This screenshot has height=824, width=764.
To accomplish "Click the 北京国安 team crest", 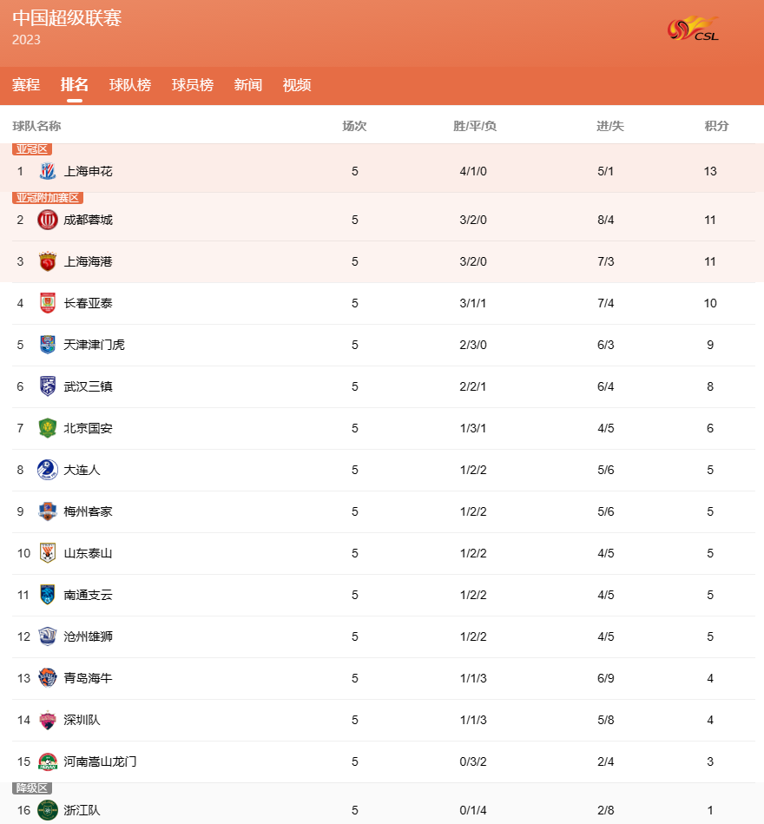I will (x=47, y=428).
